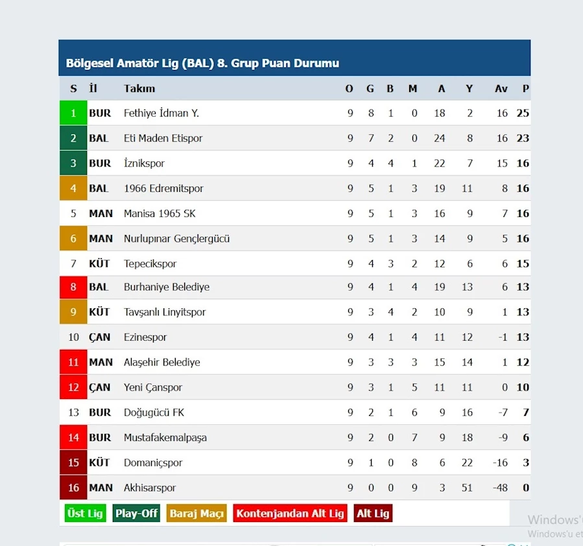The height and width of the screenshot is (546, 583).
Task: Open the Manisa 1965 SK team entry
Action: click(160, 214)
